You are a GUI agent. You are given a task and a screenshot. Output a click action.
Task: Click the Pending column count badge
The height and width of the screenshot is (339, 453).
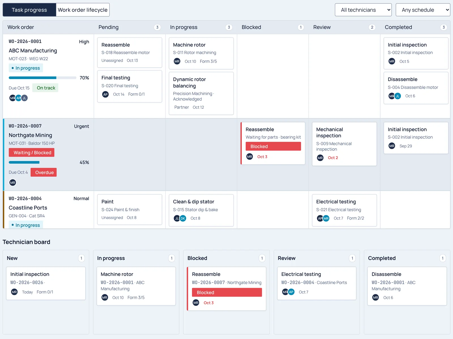pos(157,27)
